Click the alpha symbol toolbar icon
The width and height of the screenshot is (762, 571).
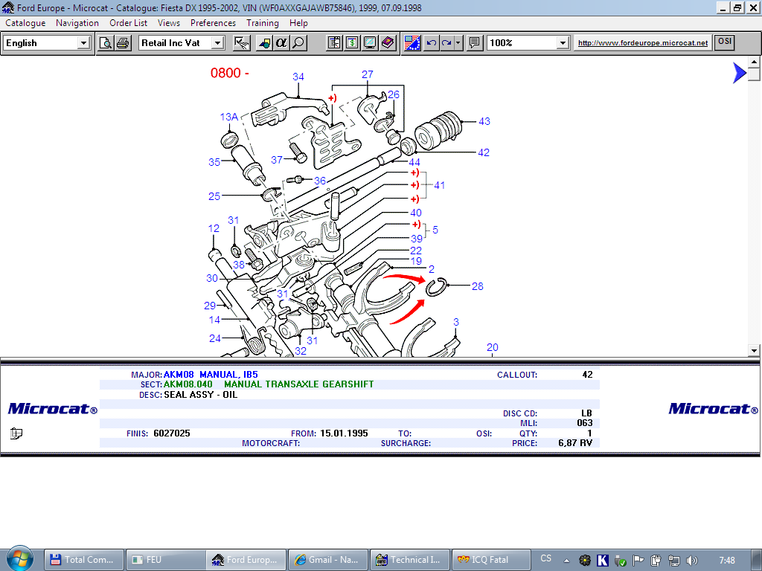pyautogui.click(x=281, y=43)
